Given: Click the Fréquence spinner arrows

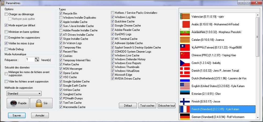Looking at the screenshot, I should point(37,59).
